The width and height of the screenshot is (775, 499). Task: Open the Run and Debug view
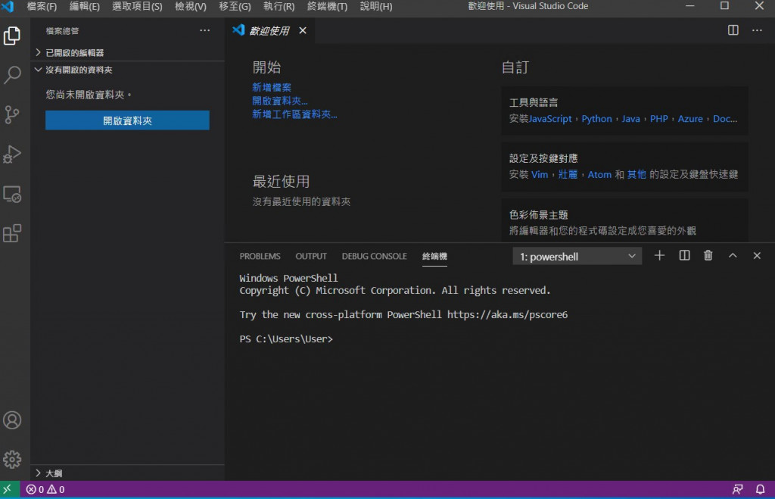click(12, 154)
